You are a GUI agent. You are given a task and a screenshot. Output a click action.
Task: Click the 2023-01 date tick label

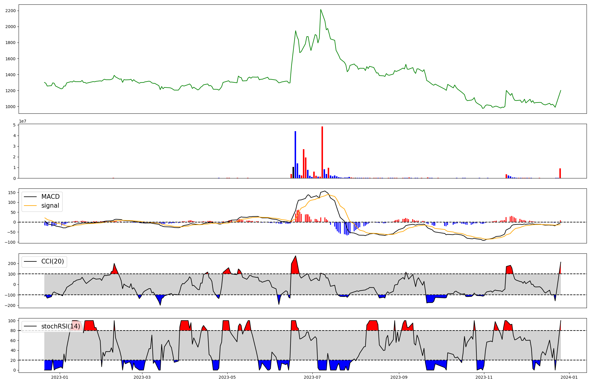click(x=60, y=377)
